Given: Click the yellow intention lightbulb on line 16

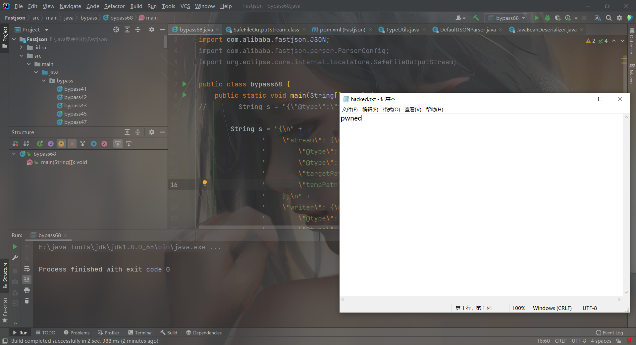Looking at the screenshot, I should click(205, 183).
